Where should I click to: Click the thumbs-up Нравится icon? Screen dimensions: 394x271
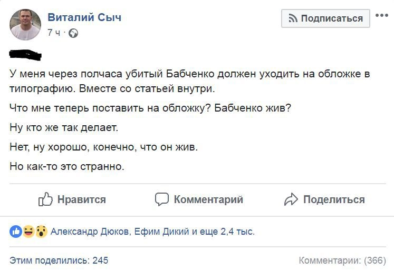coord(46,199)
